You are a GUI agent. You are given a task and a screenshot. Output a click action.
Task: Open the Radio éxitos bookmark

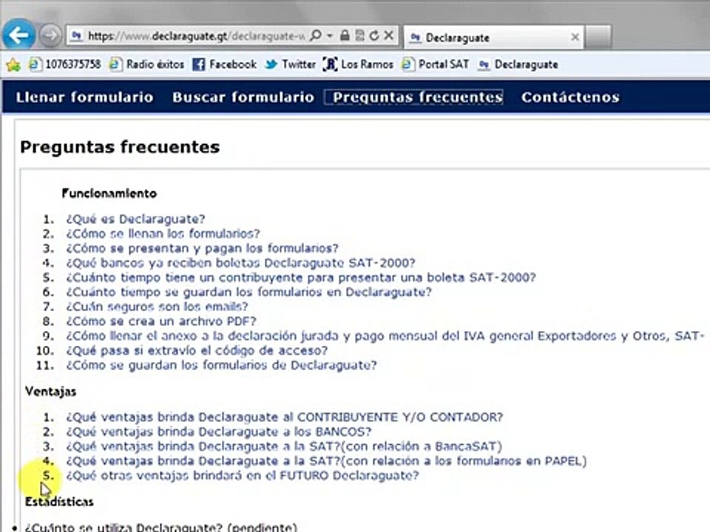tap(146, 64)
